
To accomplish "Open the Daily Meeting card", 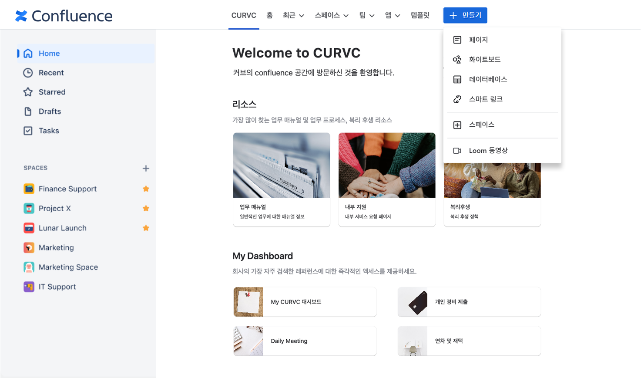I will coord(305,341).
